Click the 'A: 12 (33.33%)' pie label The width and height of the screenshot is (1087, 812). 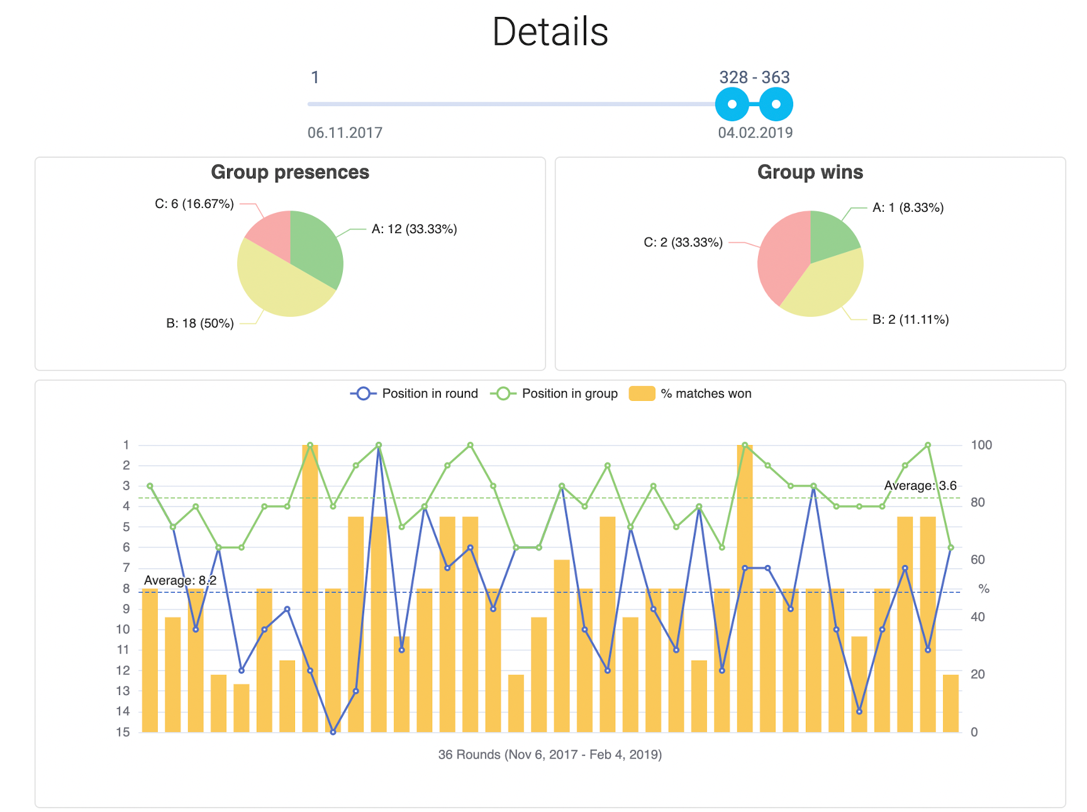click(414, 229)
